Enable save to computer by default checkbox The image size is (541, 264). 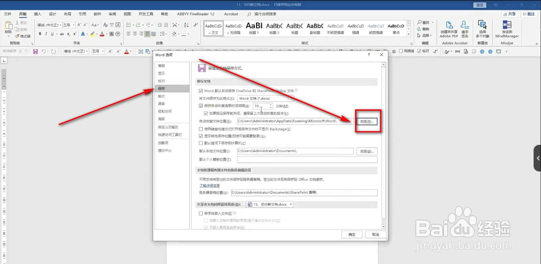(201, 143)
